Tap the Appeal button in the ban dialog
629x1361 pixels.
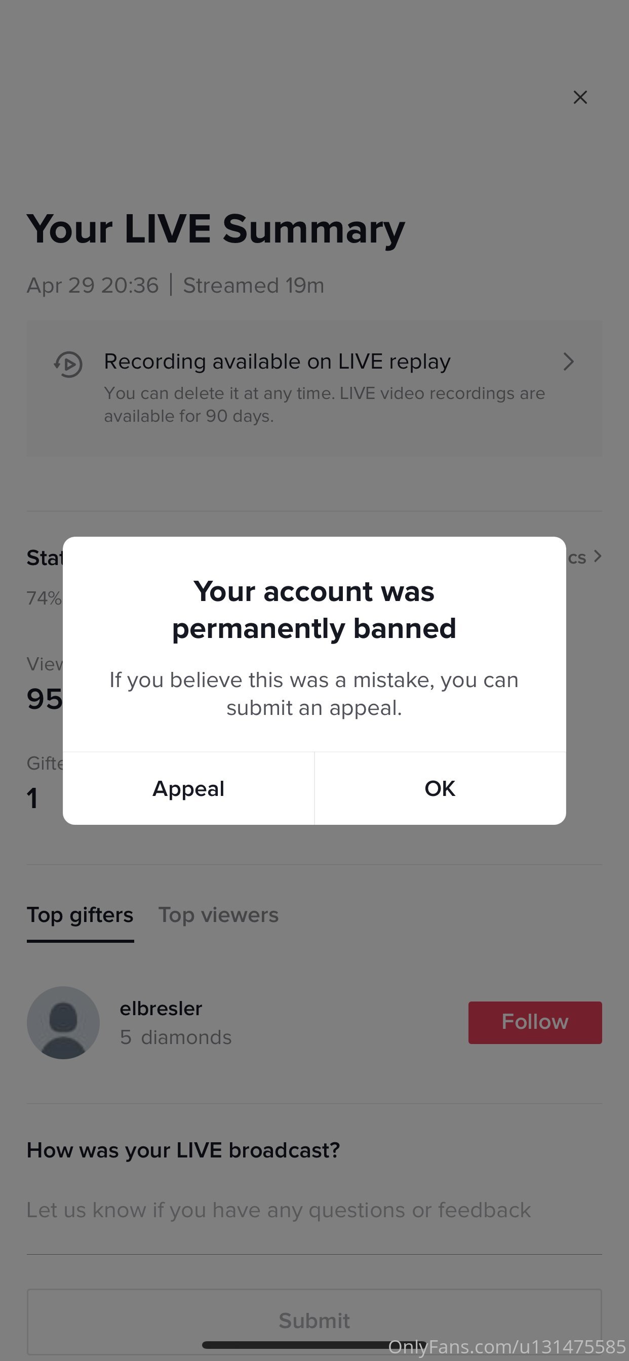[189, 788]
